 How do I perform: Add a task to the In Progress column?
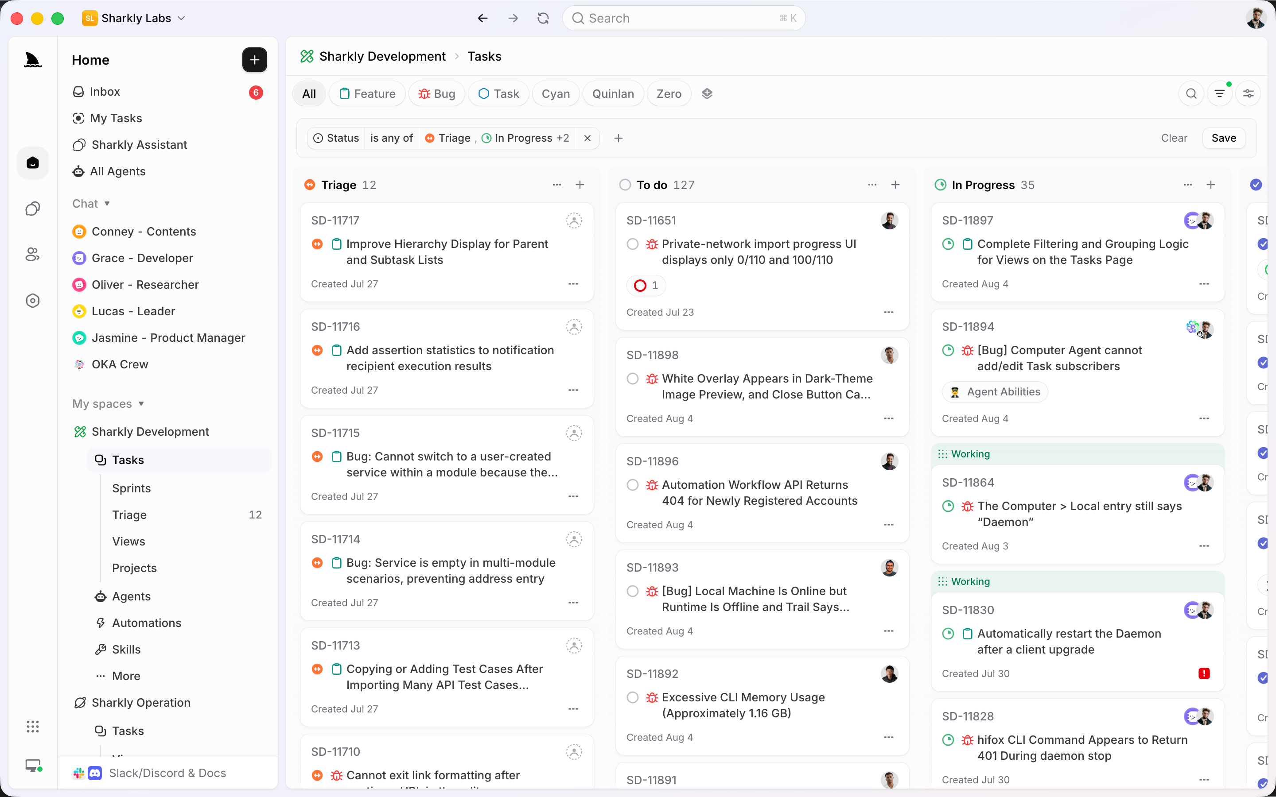[x=1211, y=185]
